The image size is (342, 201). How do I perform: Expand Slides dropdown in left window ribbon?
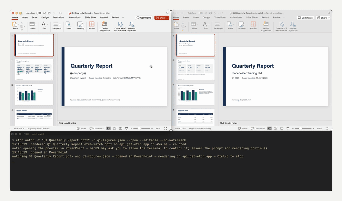pos(36,24)
